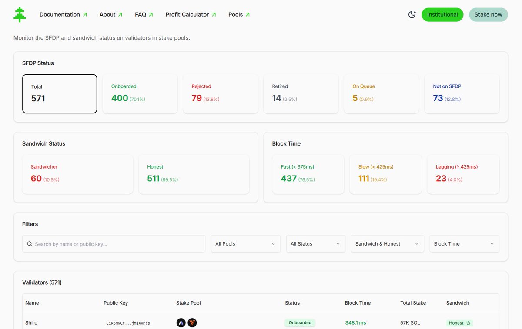Toggle dark mode moon icon
Screen dimensions: 522x329
(x=412, y=14)
